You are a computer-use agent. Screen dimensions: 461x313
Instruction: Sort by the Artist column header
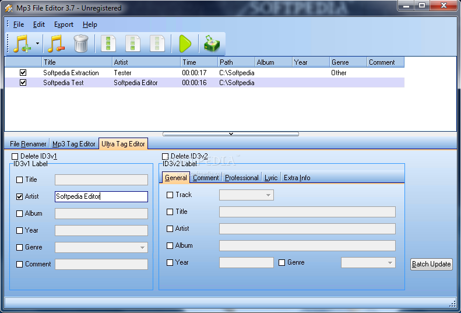click(146, 62)
